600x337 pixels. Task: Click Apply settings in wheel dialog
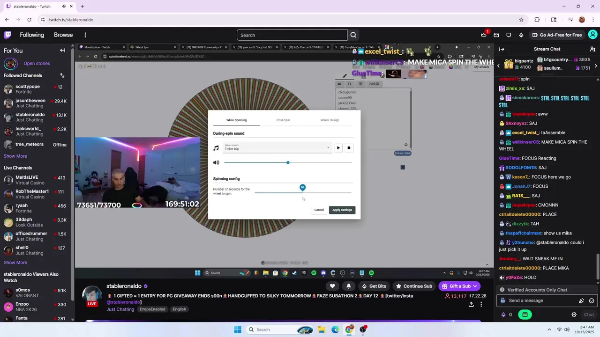click(342, 210)
